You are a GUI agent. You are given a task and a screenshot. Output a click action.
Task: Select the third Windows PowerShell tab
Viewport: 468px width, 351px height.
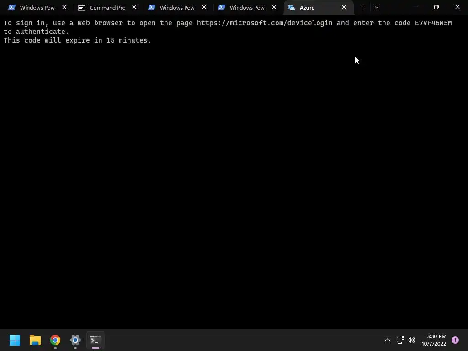pyautogui.click(x=247, y=7)
